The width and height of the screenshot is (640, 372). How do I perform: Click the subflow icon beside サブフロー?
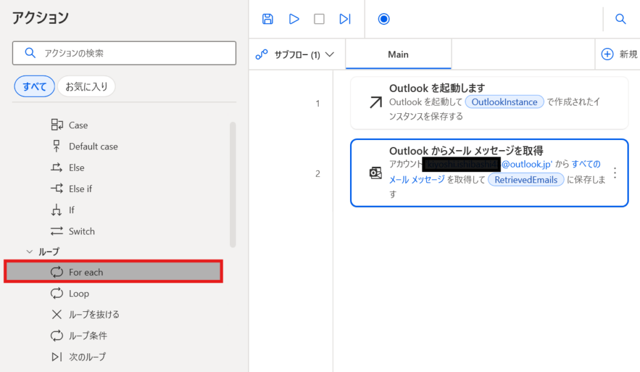tap(261, 54)
